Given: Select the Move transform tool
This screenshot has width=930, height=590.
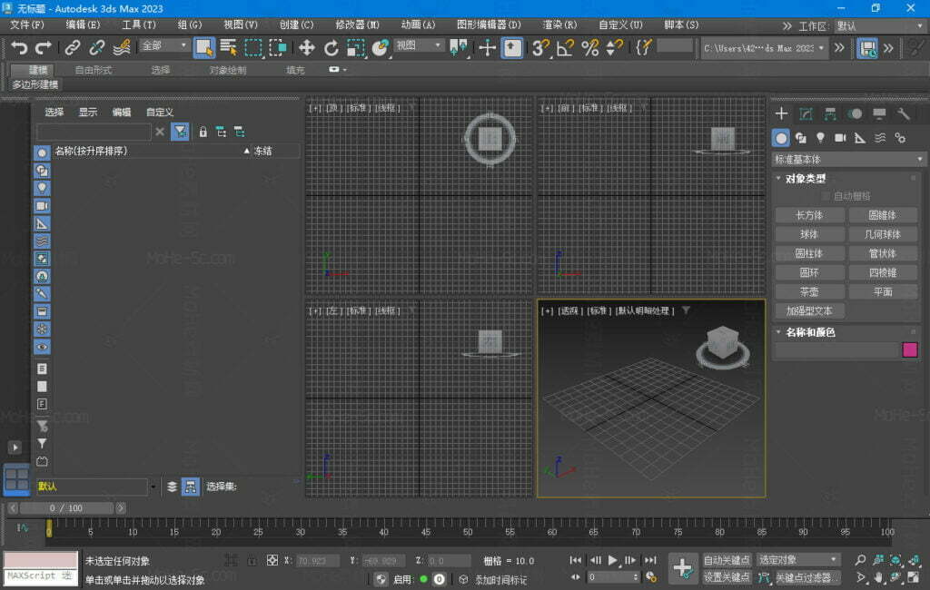Looking at the screenshot, I should 307,47.
